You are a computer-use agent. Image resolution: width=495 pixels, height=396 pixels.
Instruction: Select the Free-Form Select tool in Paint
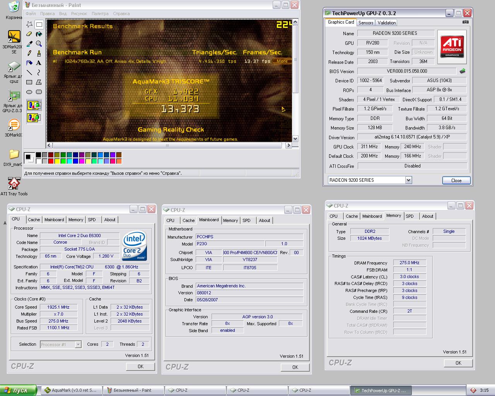(29, 24)
